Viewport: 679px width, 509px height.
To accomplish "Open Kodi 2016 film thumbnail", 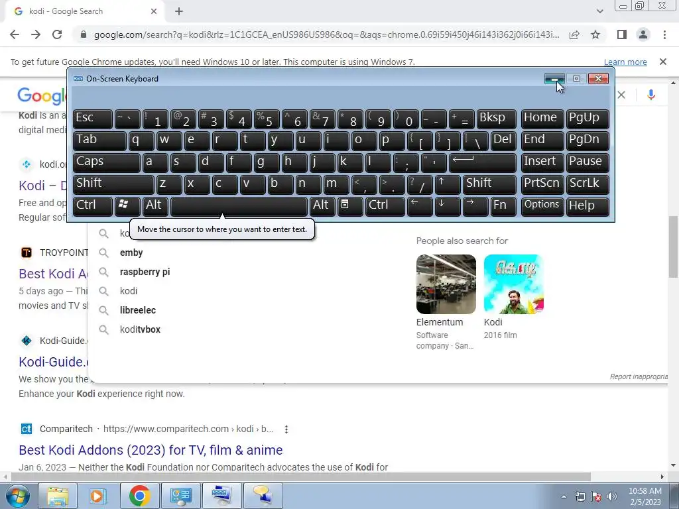I will point(514,284).
